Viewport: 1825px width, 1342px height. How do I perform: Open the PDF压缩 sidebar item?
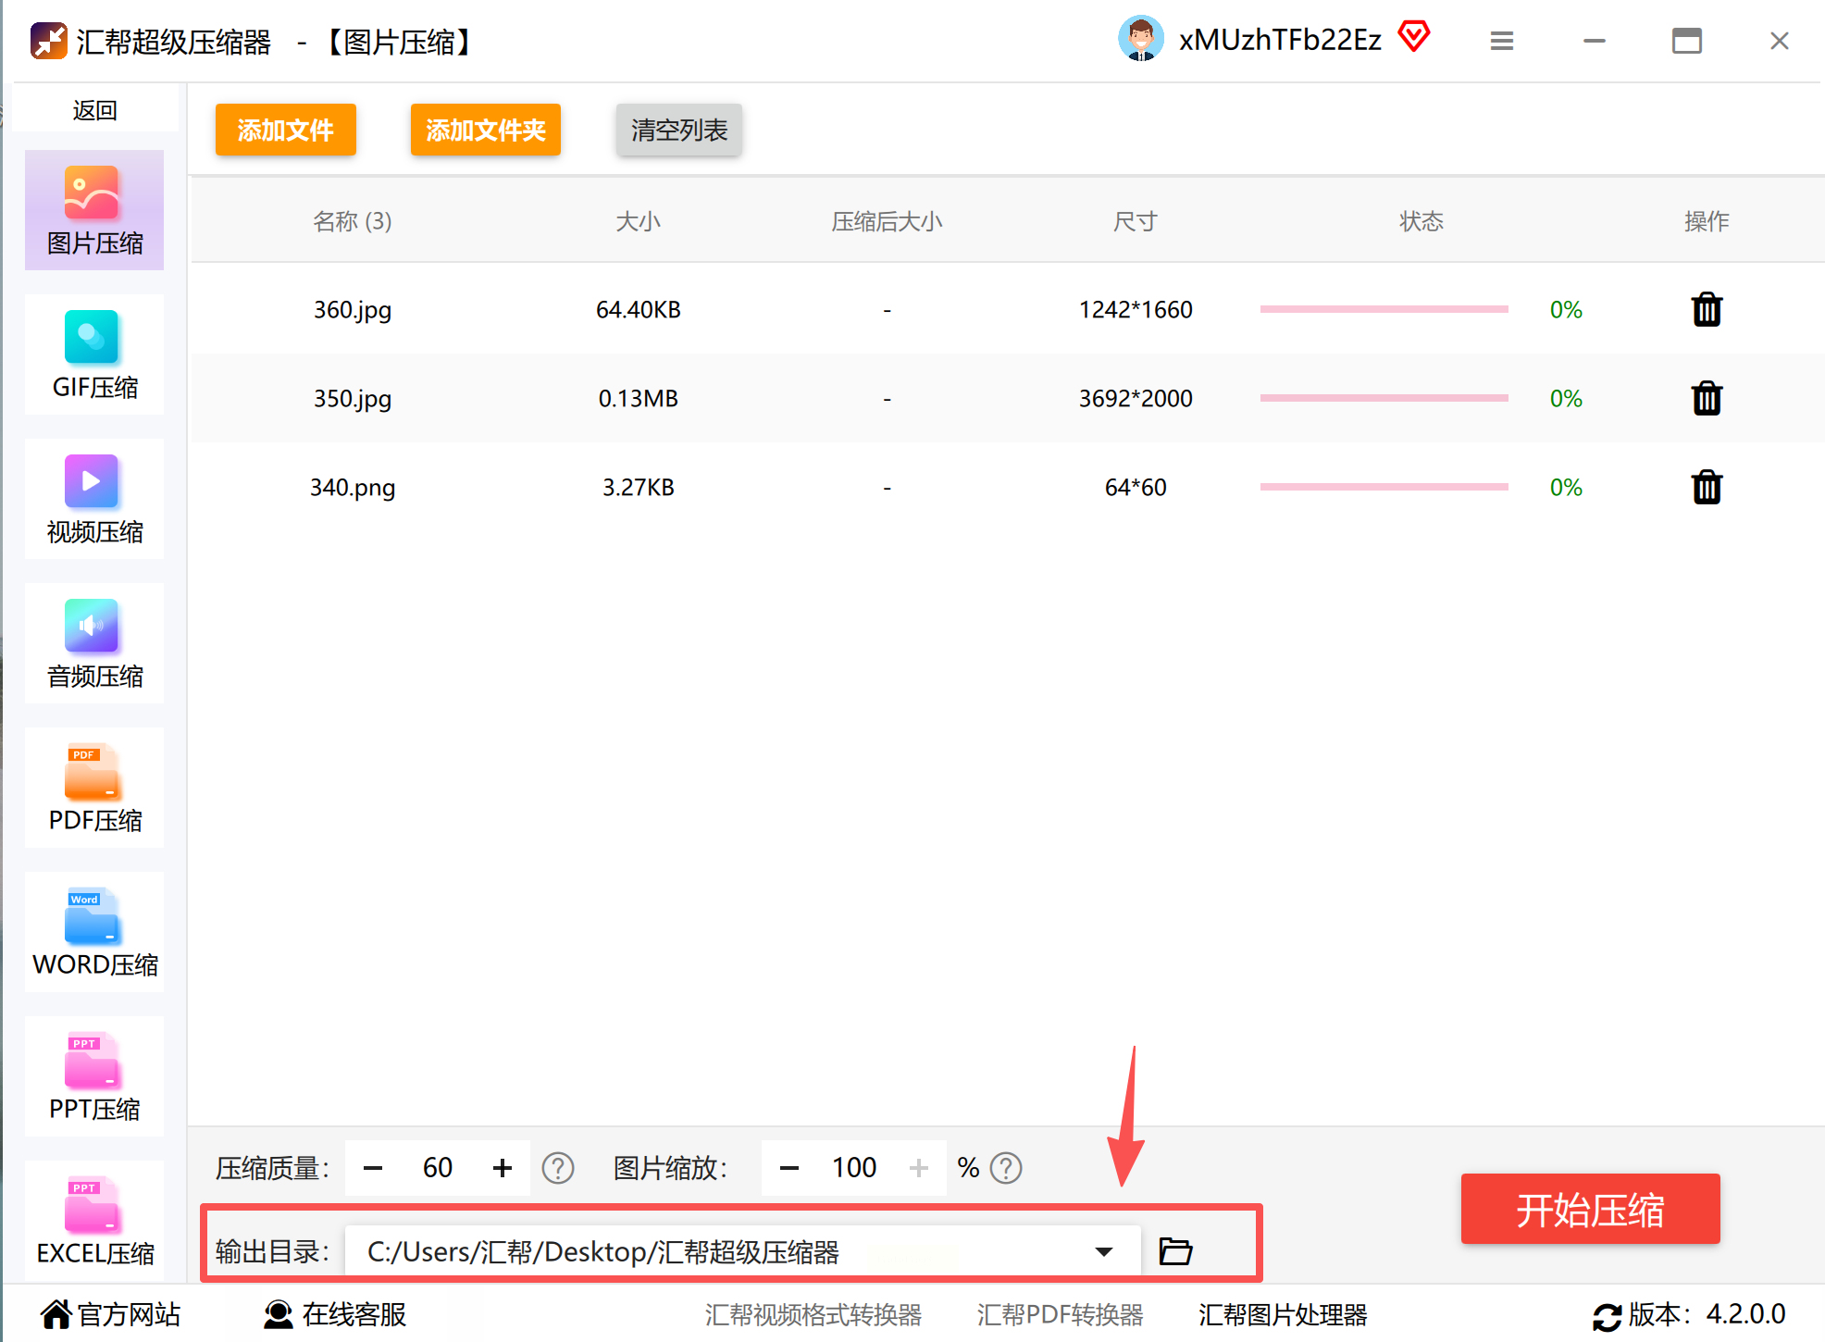tap(94, 789)
